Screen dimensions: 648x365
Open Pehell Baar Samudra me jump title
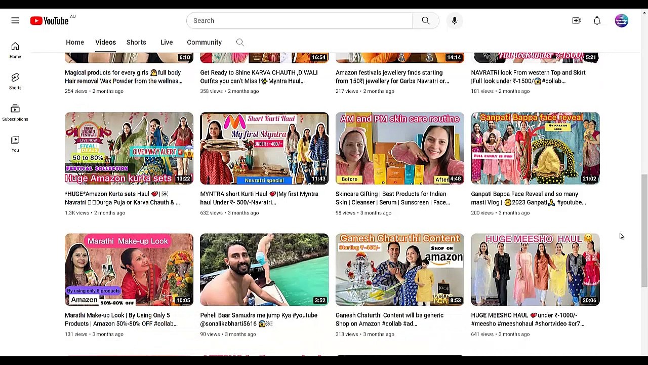pyautogui.click(x=259, y=319)
